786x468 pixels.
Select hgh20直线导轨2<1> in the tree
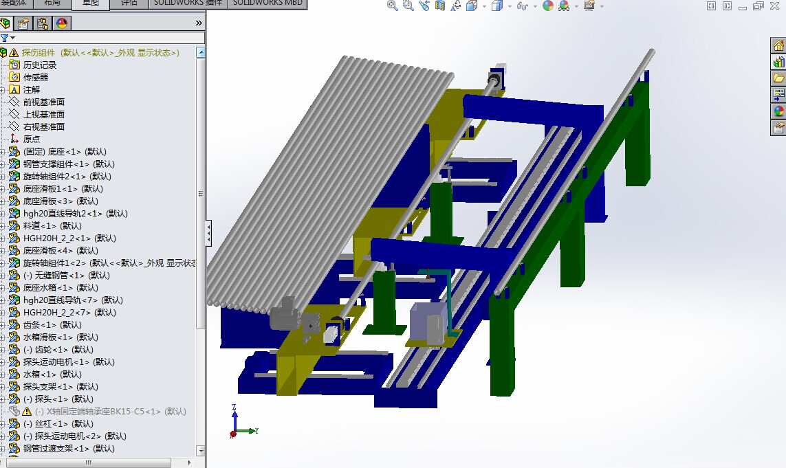tap(75, 214)
